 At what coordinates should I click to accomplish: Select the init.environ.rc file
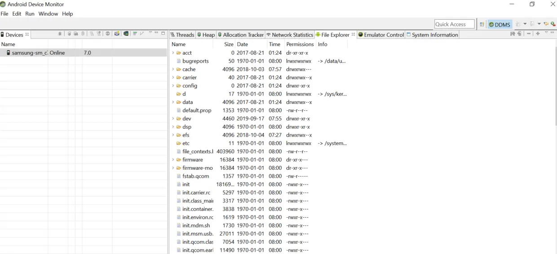click(198, 217)
